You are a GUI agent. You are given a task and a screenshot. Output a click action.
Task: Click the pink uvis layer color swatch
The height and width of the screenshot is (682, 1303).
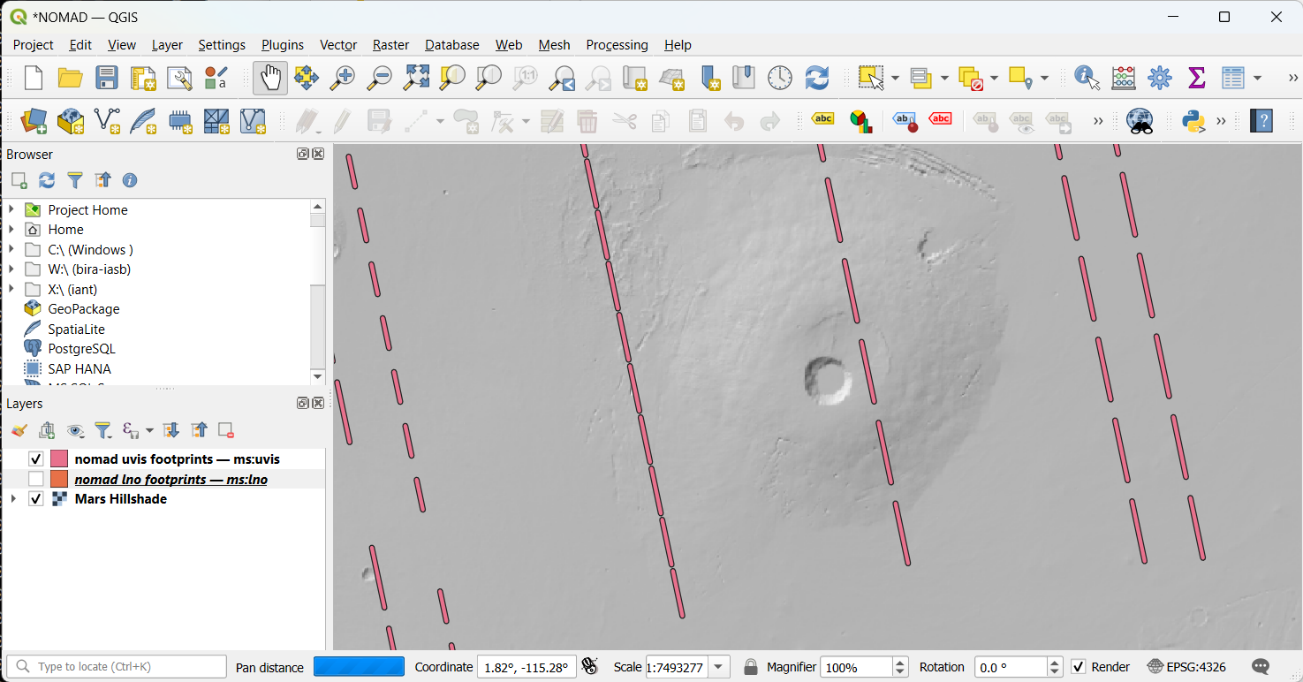(59, 458)
